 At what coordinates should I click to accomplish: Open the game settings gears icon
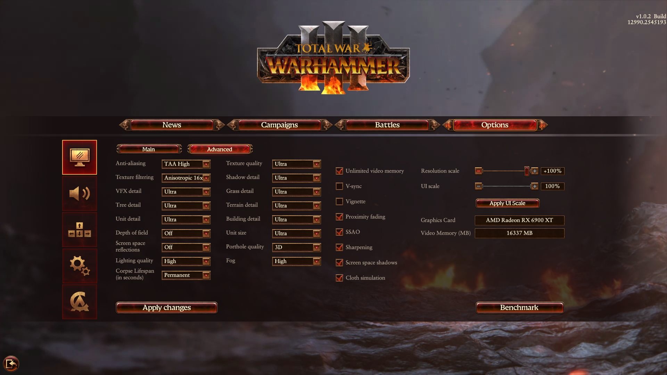(80, 266)
